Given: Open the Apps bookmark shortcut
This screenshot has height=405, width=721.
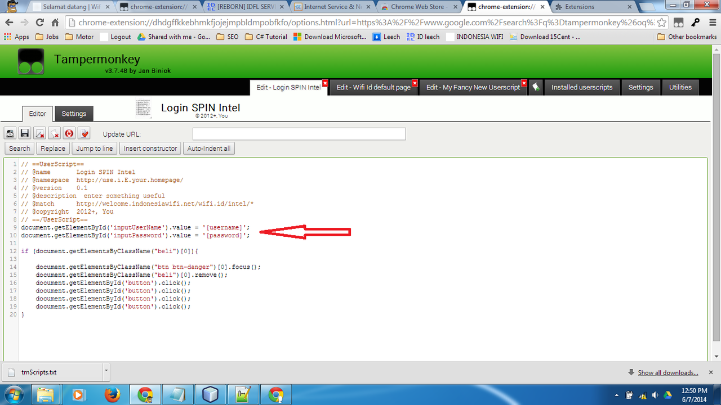Looking at the screenshot, I should point(16,37).
